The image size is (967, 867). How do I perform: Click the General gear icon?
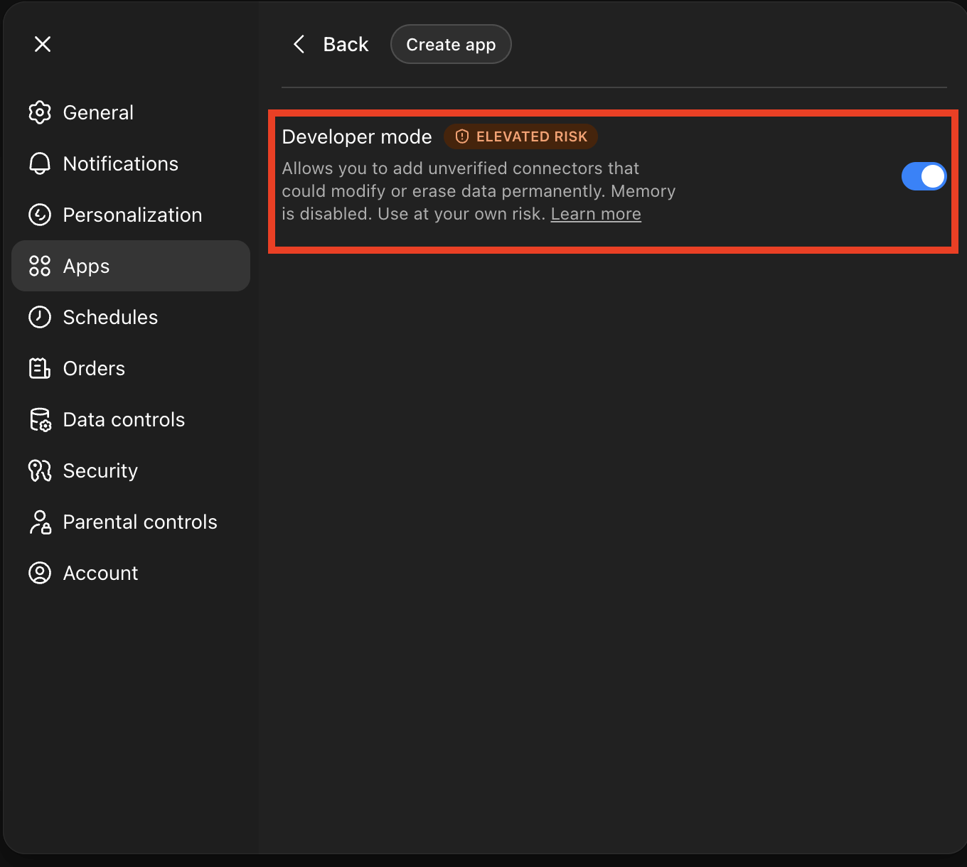tap(40, 112)
